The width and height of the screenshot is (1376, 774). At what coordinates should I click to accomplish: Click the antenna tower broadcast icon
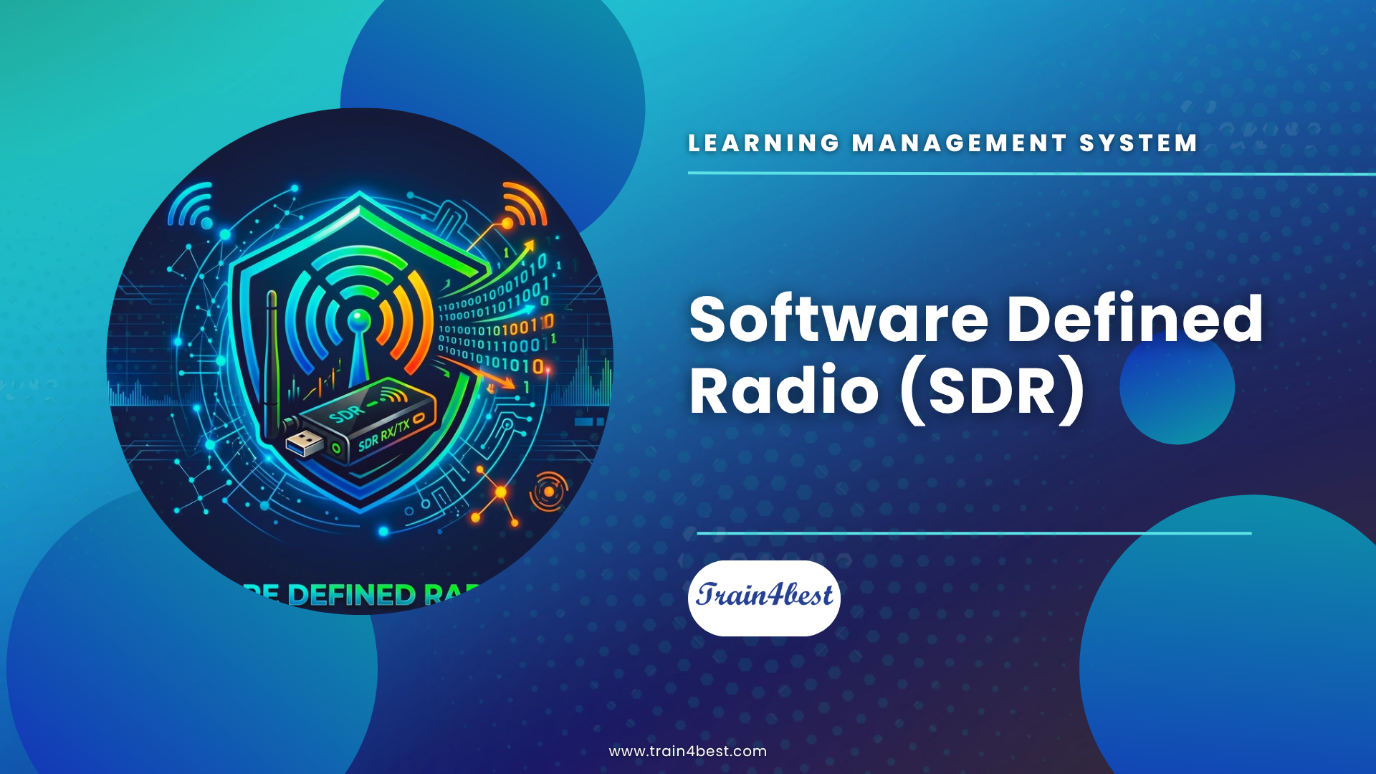tap(358, 315)
